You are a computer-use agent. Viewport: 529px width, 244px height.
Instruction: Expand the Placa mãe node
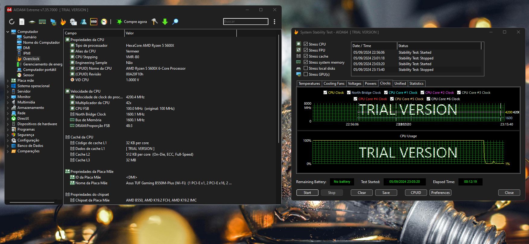(8, 81)
